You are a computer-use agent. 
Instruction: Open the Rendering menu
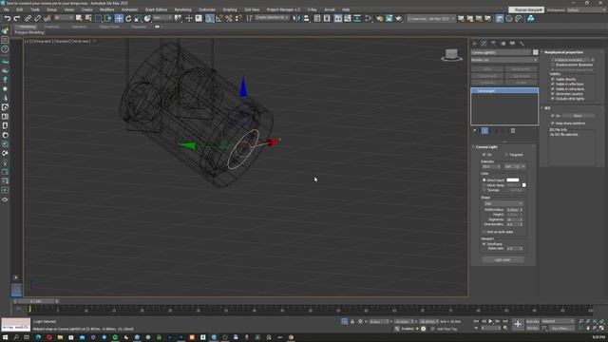182,9
